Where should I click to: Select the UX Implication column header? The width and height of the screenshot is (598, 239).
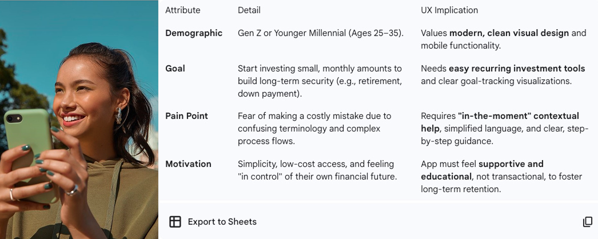click(449, 10)
